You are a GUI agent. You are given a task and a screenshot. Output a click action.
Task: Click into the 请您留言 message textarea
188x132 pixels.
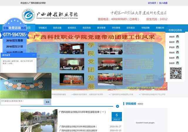(x=19, y=65)
